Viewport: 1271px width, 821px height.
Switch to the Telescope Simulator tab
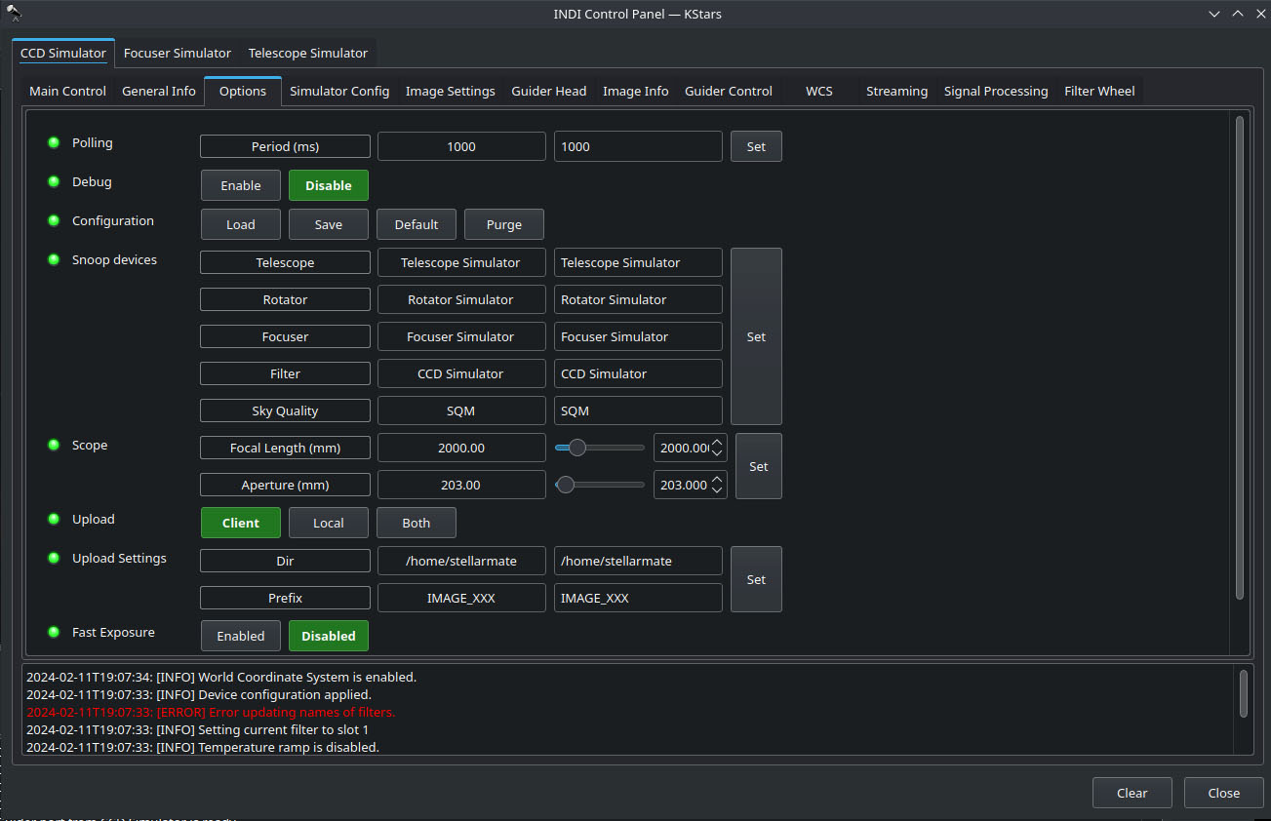tap(308, 53)
